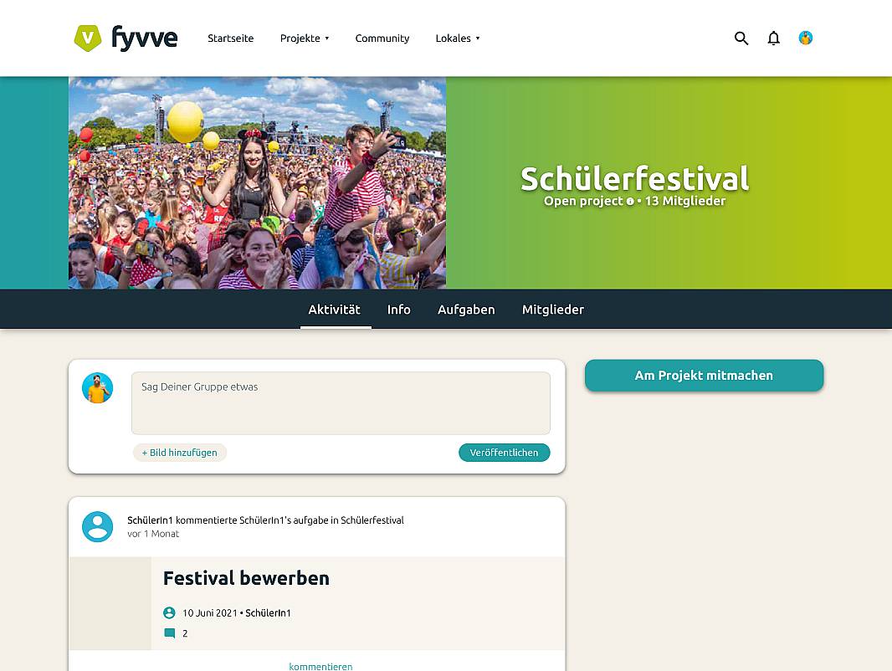Click comment bubble icon with count 2
The height and width of the screenshot is (671, 892).
point(170,633)
